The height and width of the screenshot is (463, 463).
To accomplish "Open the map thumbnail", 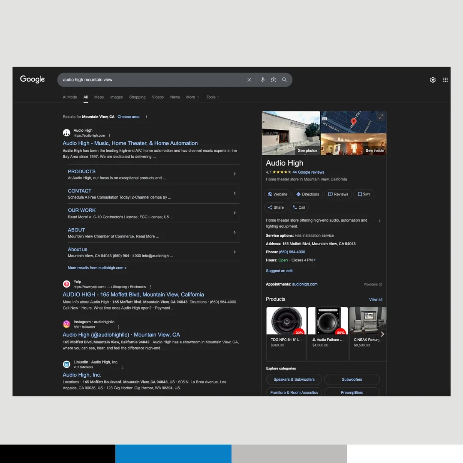I will point(353,122).
